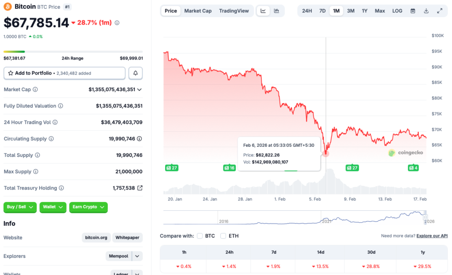Toggle LOG scale on the chart
This screenshot has width=452, height=275.
click(x=397, y=11)
